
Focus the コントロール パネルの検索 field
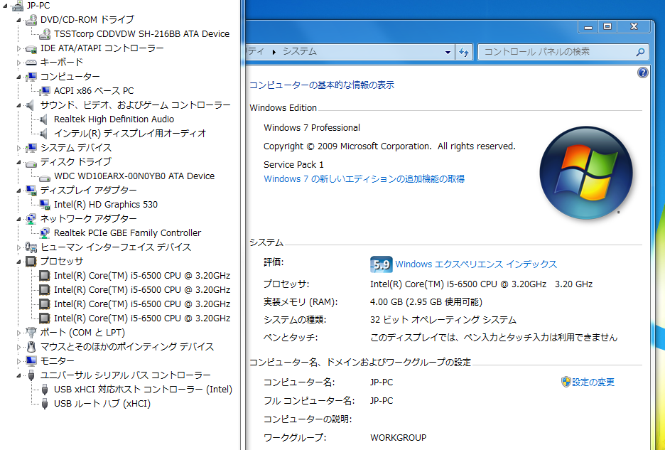point(563,52)
